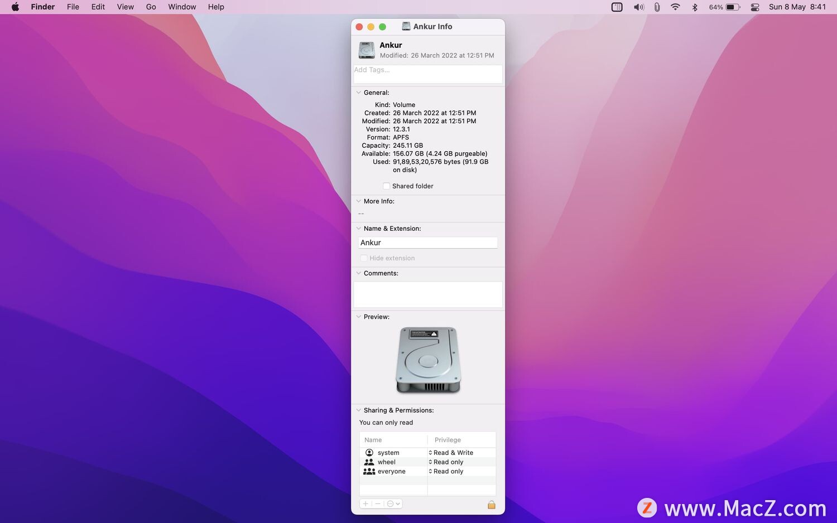837x523 pixels.
Task: Click inside the Comments text box
Action: (x=428, y=294)
